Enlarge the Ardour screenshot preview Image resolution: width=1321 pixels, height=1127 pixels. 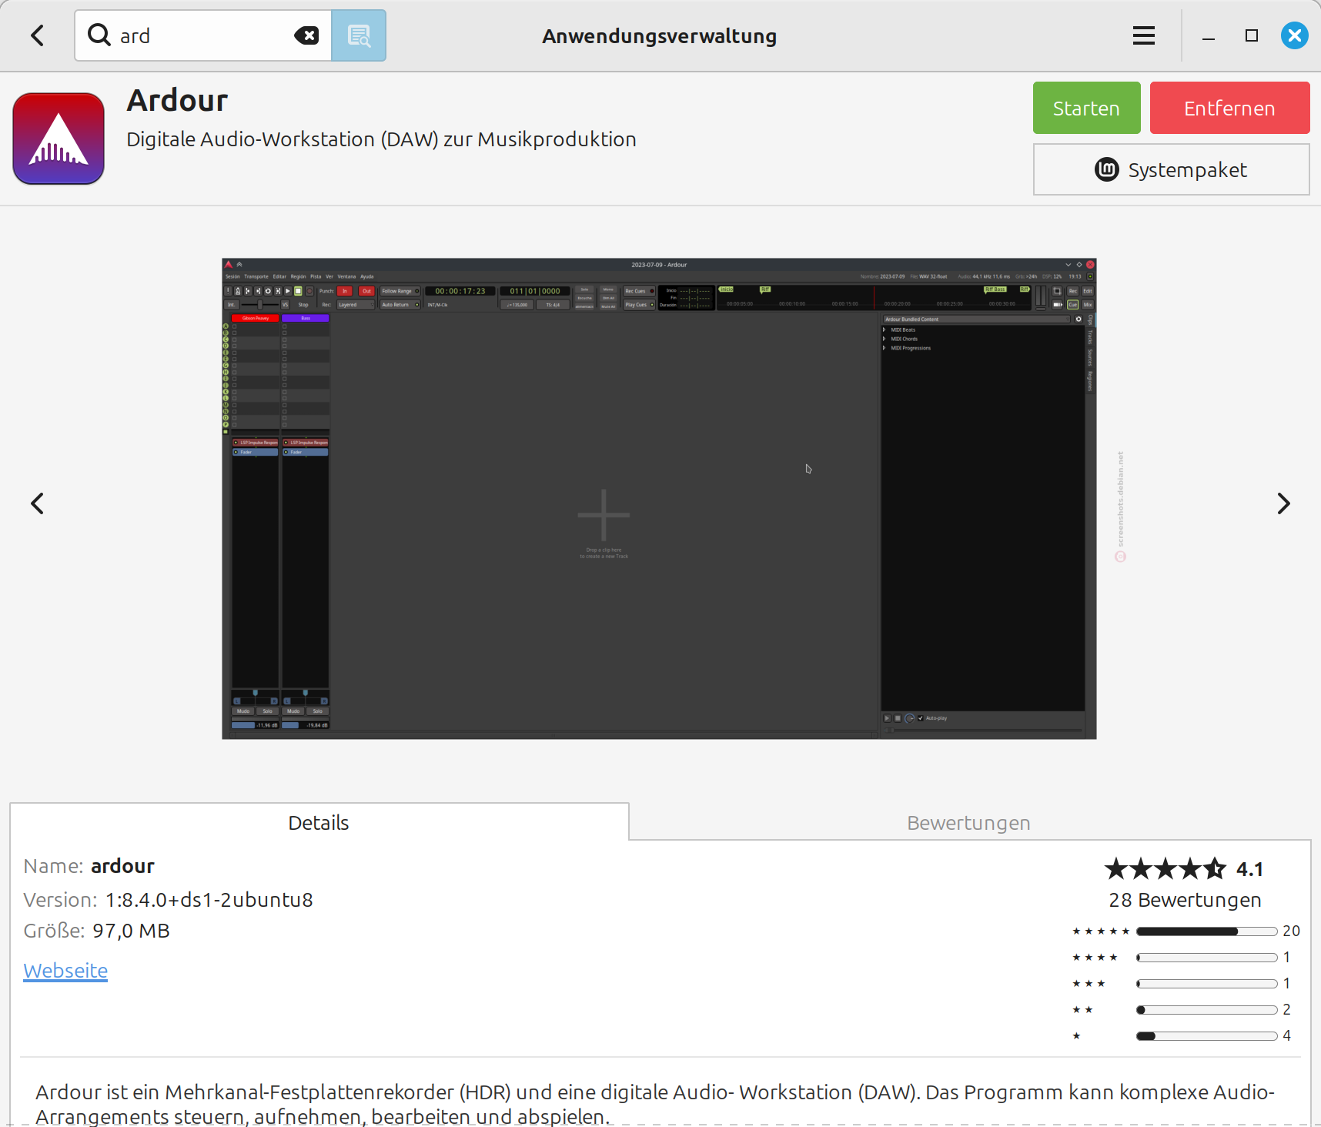pyautogui.click(x=659, y=499)
